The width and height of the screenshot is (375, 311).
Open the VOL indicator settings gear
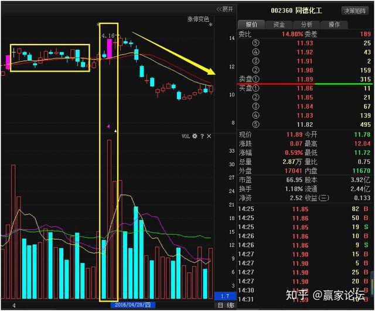tap(195, 136)
